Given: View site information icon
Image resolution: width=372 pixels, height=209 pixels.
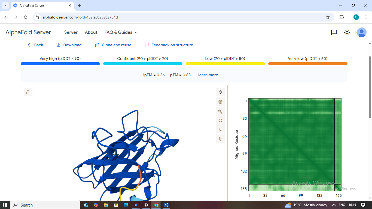Looking at the screenshot, I should tap(38, 17).
